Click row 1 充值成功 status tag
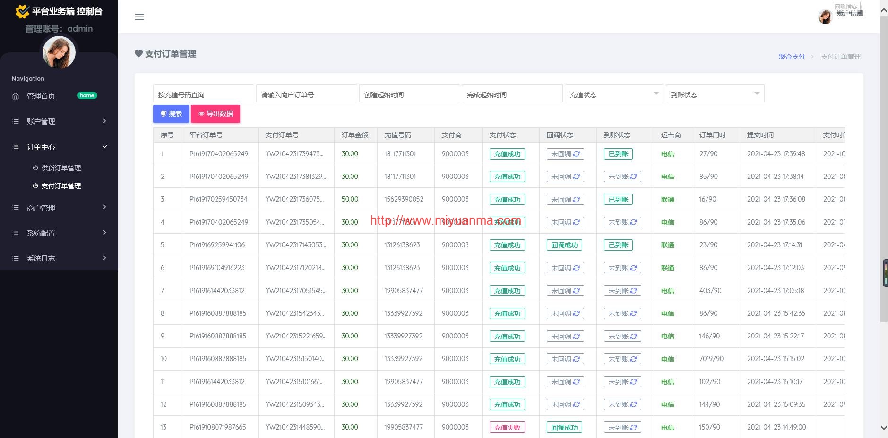Screen dimensions: 888x438 [x=507, y=154]
